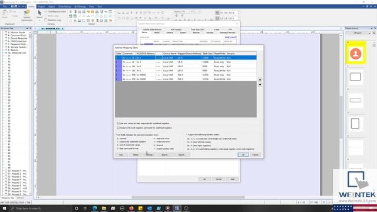Open the Data/History ribbon tab
377x212 pixels.
click(x=64, y=6)
